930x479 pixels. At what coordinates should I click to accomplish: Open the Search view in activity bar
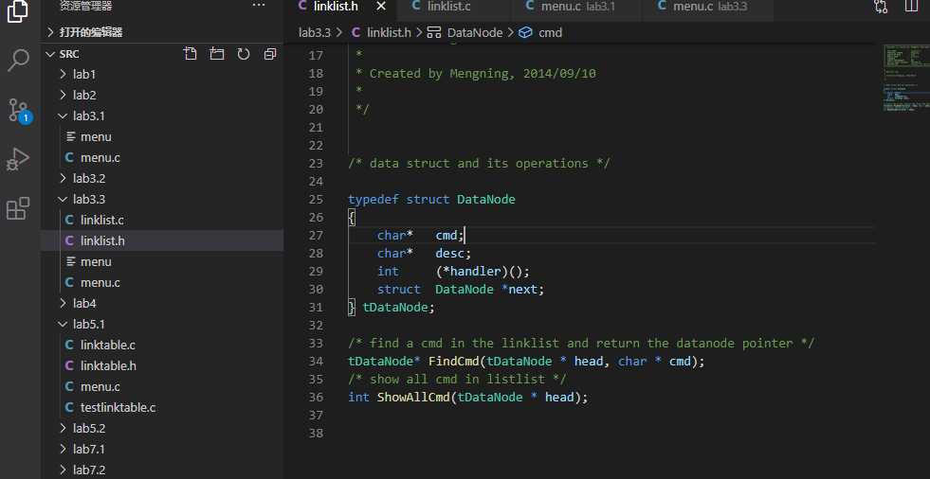tap(18, 61)
